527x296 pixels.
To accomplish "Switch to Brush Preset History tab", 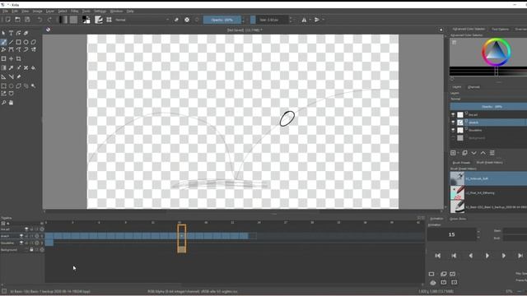I will (489, 163).
